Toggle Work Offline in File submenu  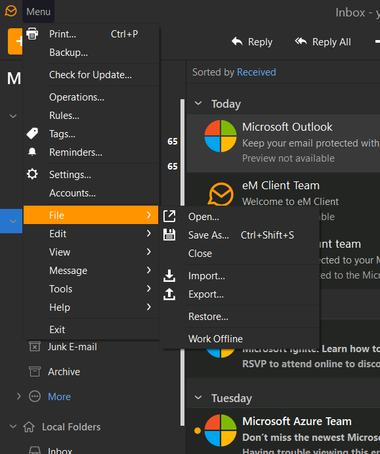(x=240, y=339)
